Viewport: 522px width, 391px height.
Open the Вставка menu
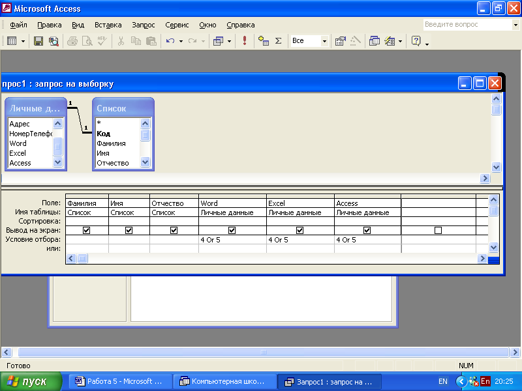point(108,25)
